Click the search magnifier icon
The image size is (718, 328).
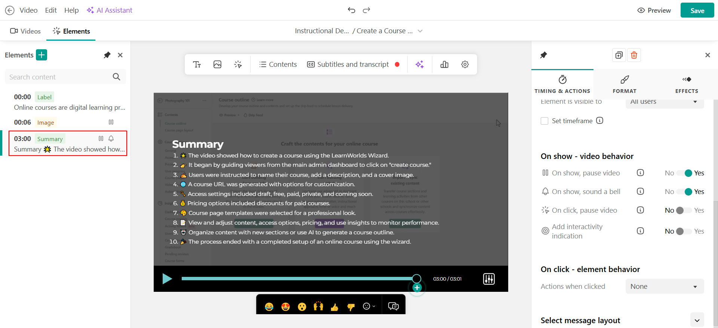116,77
